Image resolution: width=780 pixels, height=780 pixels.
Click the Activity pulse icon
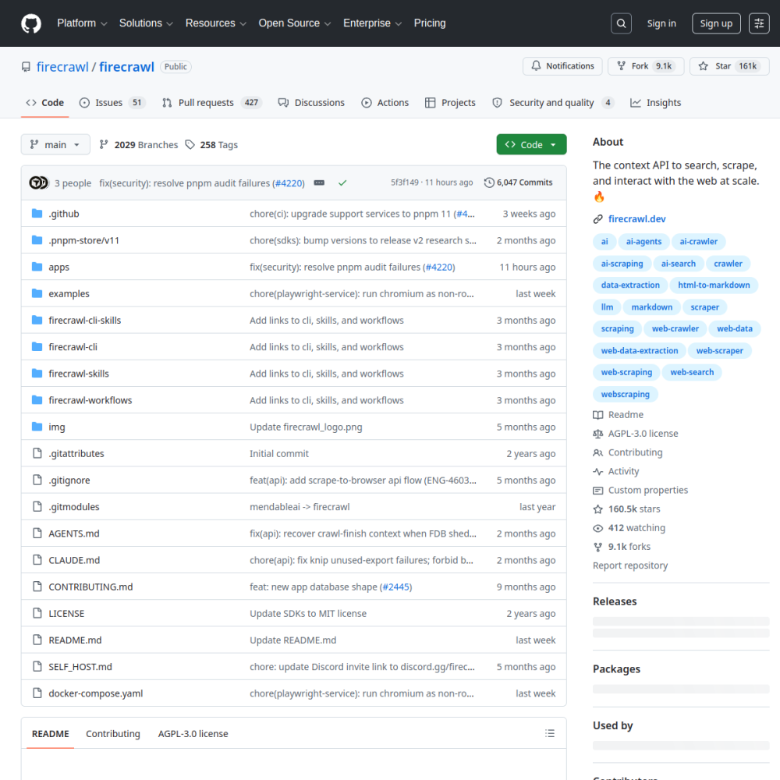pyautogui.click(x=597, y=472)
